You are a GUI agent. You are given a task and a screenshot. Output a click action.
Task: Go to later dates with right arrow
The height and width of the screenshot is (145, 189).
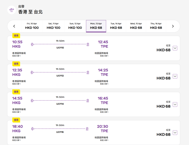click(173, 26)
